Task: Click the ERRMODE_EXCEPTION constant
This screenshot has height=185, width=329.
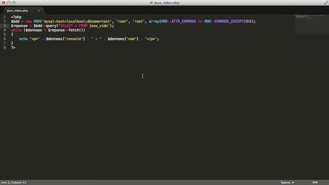Action: 232,22
